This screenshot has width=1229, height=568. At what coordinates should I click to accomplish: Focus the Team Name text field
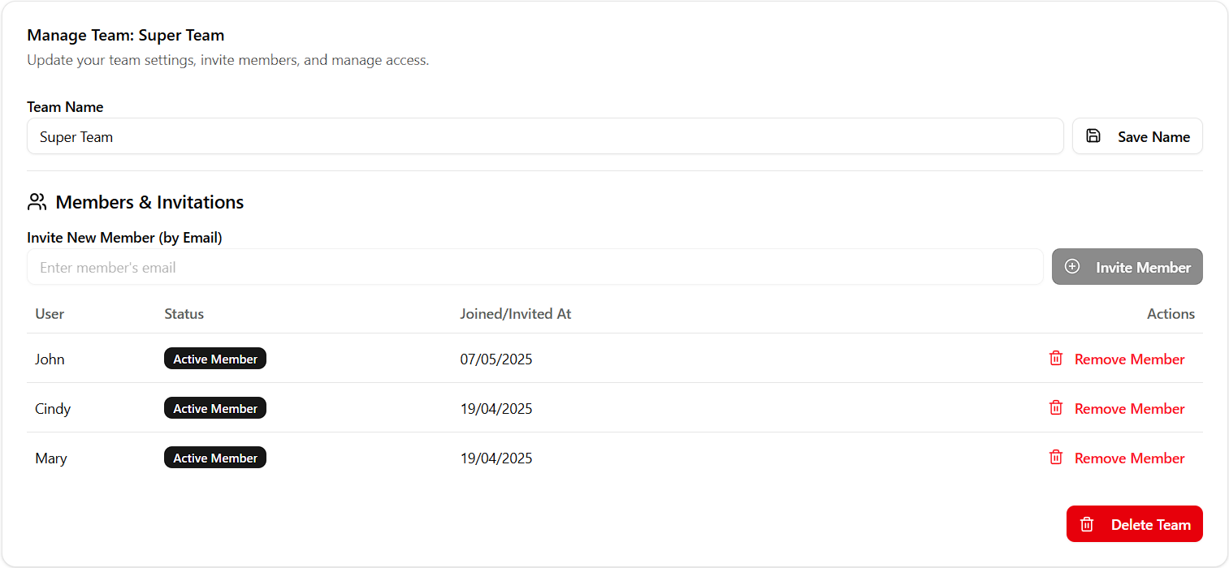544,136
